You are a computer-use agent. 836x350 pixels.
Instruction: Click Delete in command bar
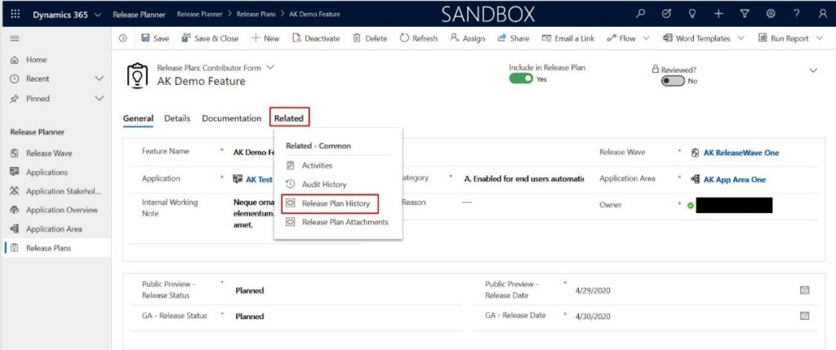[370, 38]
